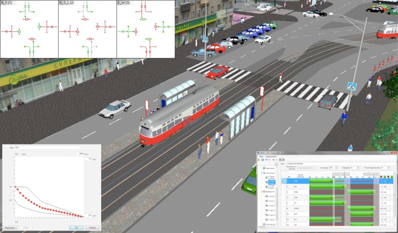Select the N_S (1) signal phase diagram
Viewport: 398px width, 233px height.
coord(29,29)
